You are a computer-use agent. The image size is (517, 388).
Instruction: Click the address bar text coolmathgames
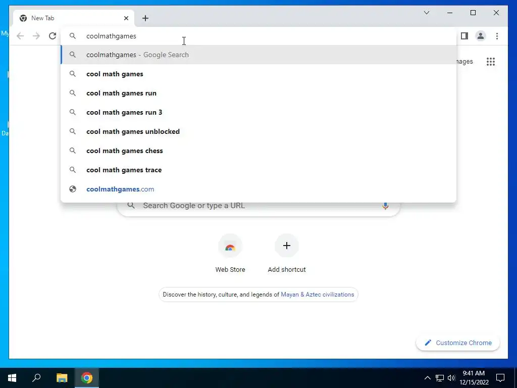click(x=111, y=36)
